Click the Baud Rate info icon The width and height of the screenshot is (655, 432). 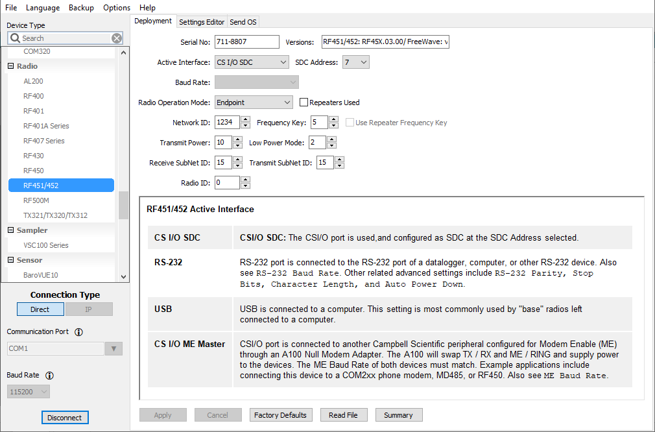[49, 376]
